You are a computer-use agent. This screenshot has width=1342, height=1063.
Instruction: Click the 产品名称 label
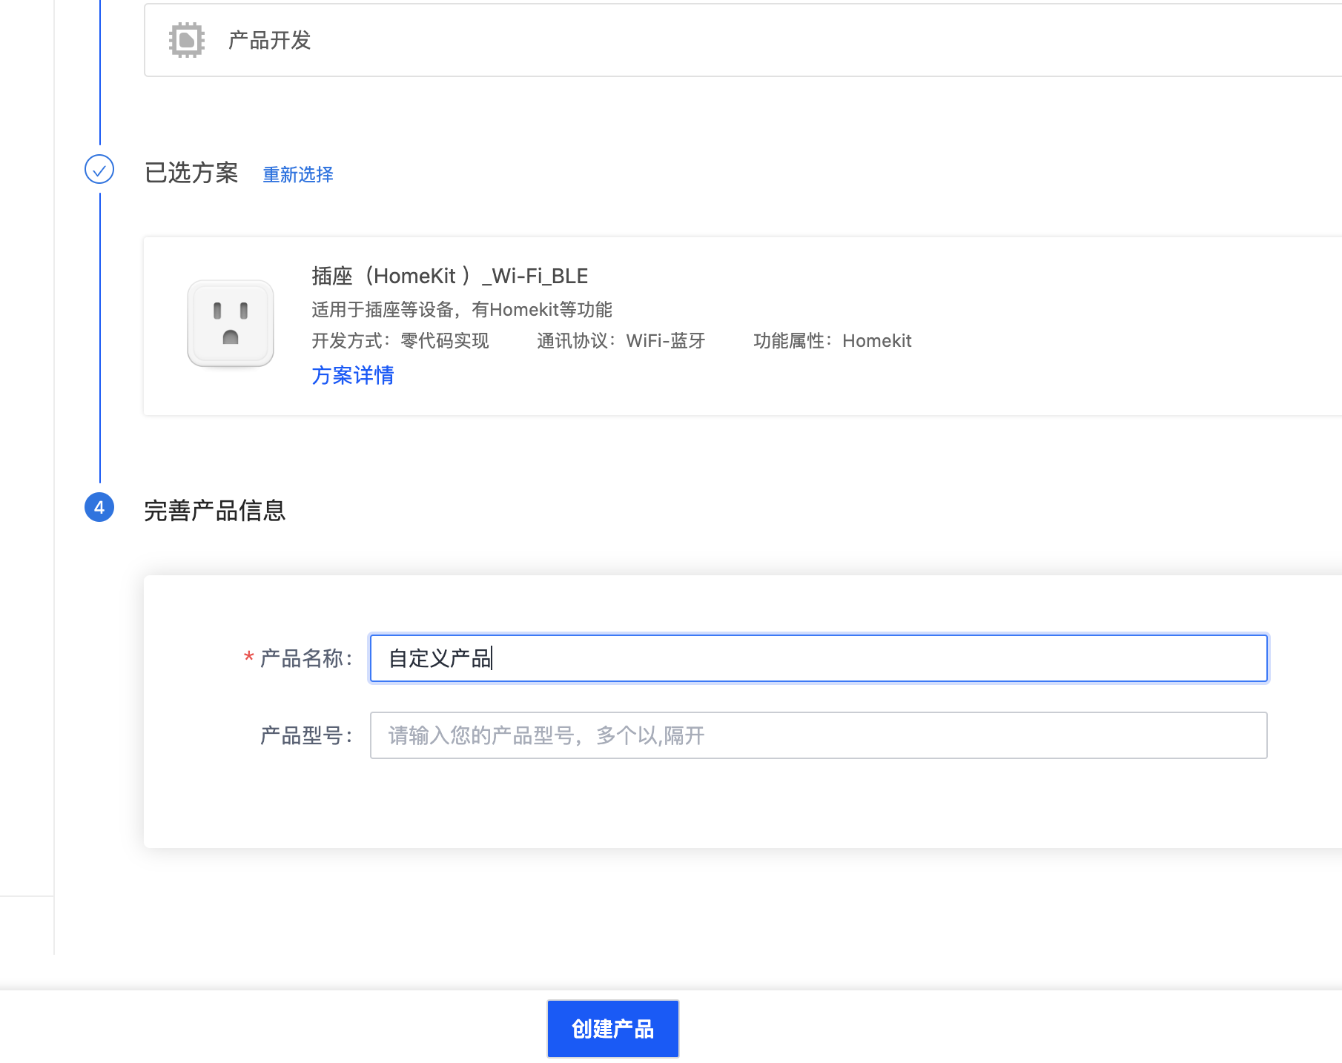point(306,658)
